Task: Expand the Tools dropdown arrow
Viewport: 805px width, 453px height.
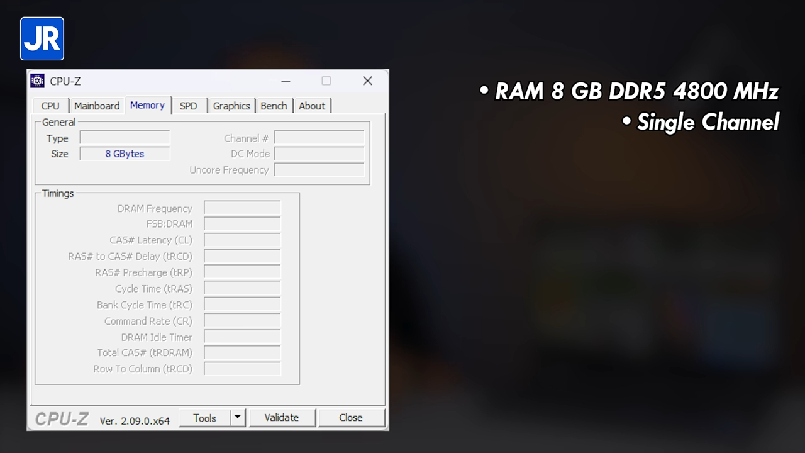Action: (x=238, y=418)
